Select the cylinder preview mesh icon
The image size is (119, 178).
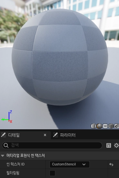pos(93,126)
